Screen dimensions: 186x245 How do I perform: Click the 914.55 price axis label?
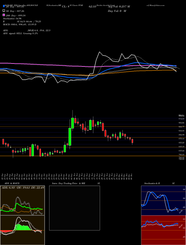[181, 131]
